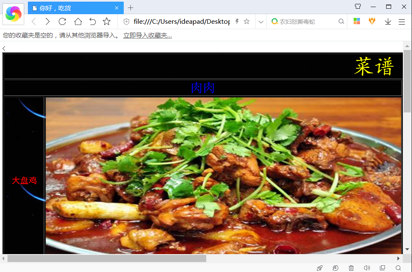The height and width of the screenshot is (272, 412).
Task: Open downloads with the download arrow icon
Action: (x=388, y=22)
